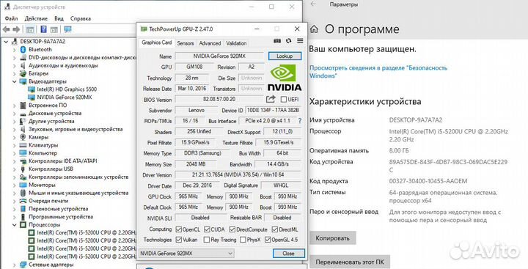Toggle the DirectCompute checkbox
Image resolution: width=528 pixels, height=269 pixels.
(232, 229)
